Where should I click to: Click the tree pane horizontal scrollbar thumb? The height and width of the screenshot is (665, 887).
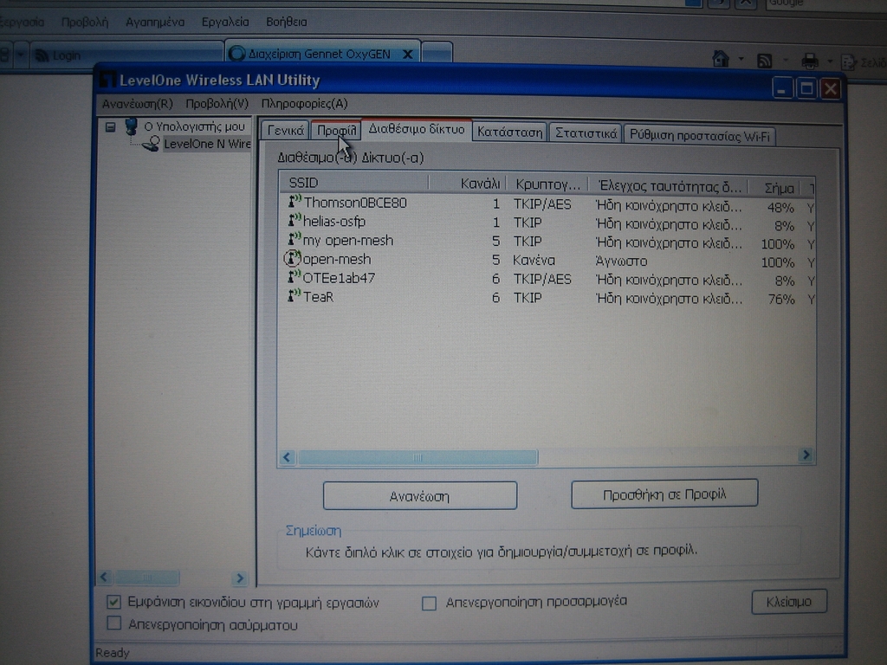(x=147, y=578)
